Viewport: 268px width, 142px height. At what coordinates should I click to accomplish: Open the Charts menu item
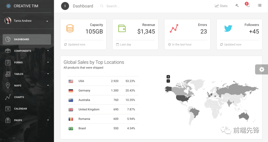coord(19,97)
